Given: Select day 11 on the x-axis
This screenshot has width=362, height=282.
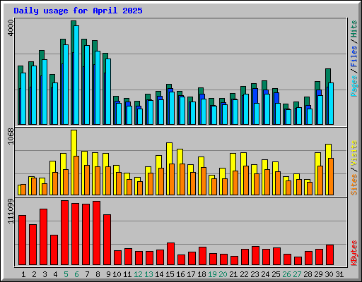Looking at the screenshot, I should [x=127, y=274].
